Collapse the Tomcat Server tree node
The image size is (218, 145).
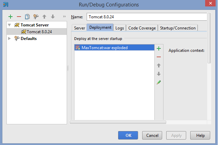9,25
